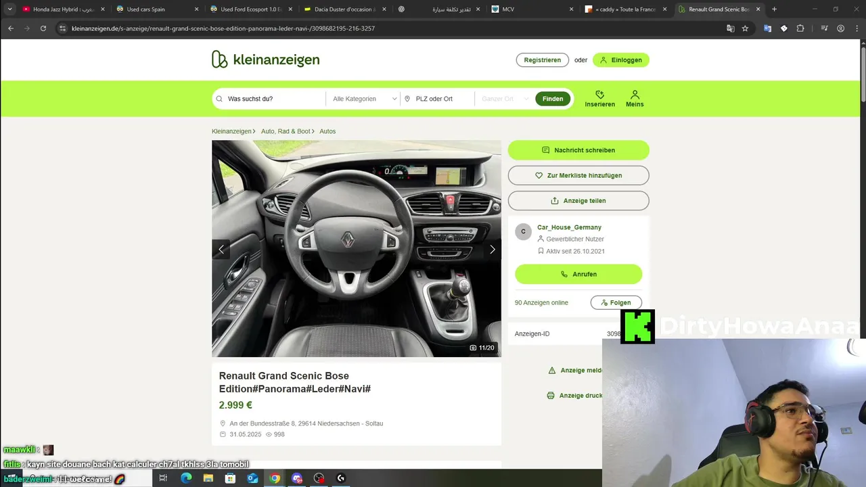Open the browser extensions puzzle icon
866x487 pixels.
point(800,28)
